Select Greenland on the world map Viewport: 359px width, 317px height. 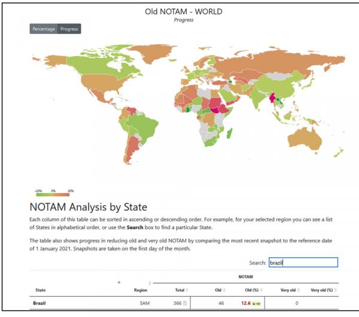(x=153, y=53)
